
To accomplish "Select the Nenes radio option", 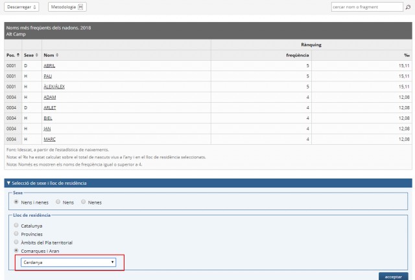I will [84, 202].
